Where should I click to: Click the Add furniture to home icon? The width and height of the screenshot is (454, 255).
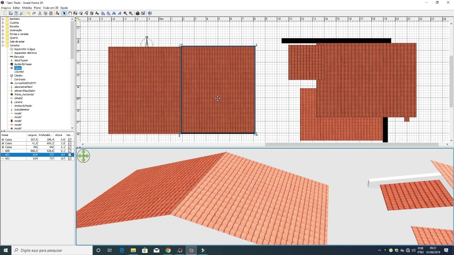coord(57,13)
